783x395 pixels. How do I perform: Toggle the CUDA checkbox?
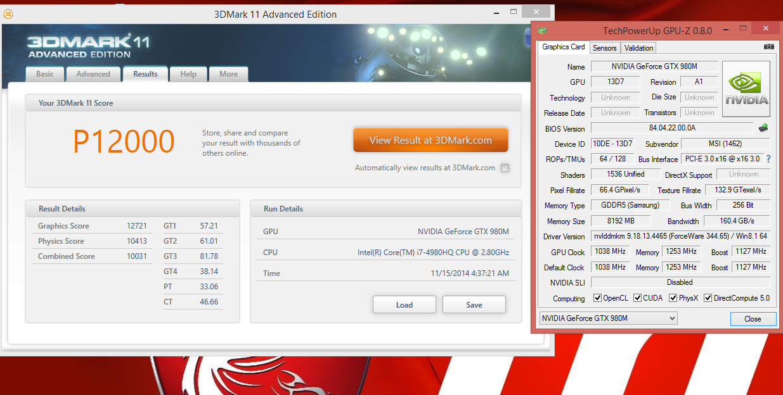(x=637, y=298)
